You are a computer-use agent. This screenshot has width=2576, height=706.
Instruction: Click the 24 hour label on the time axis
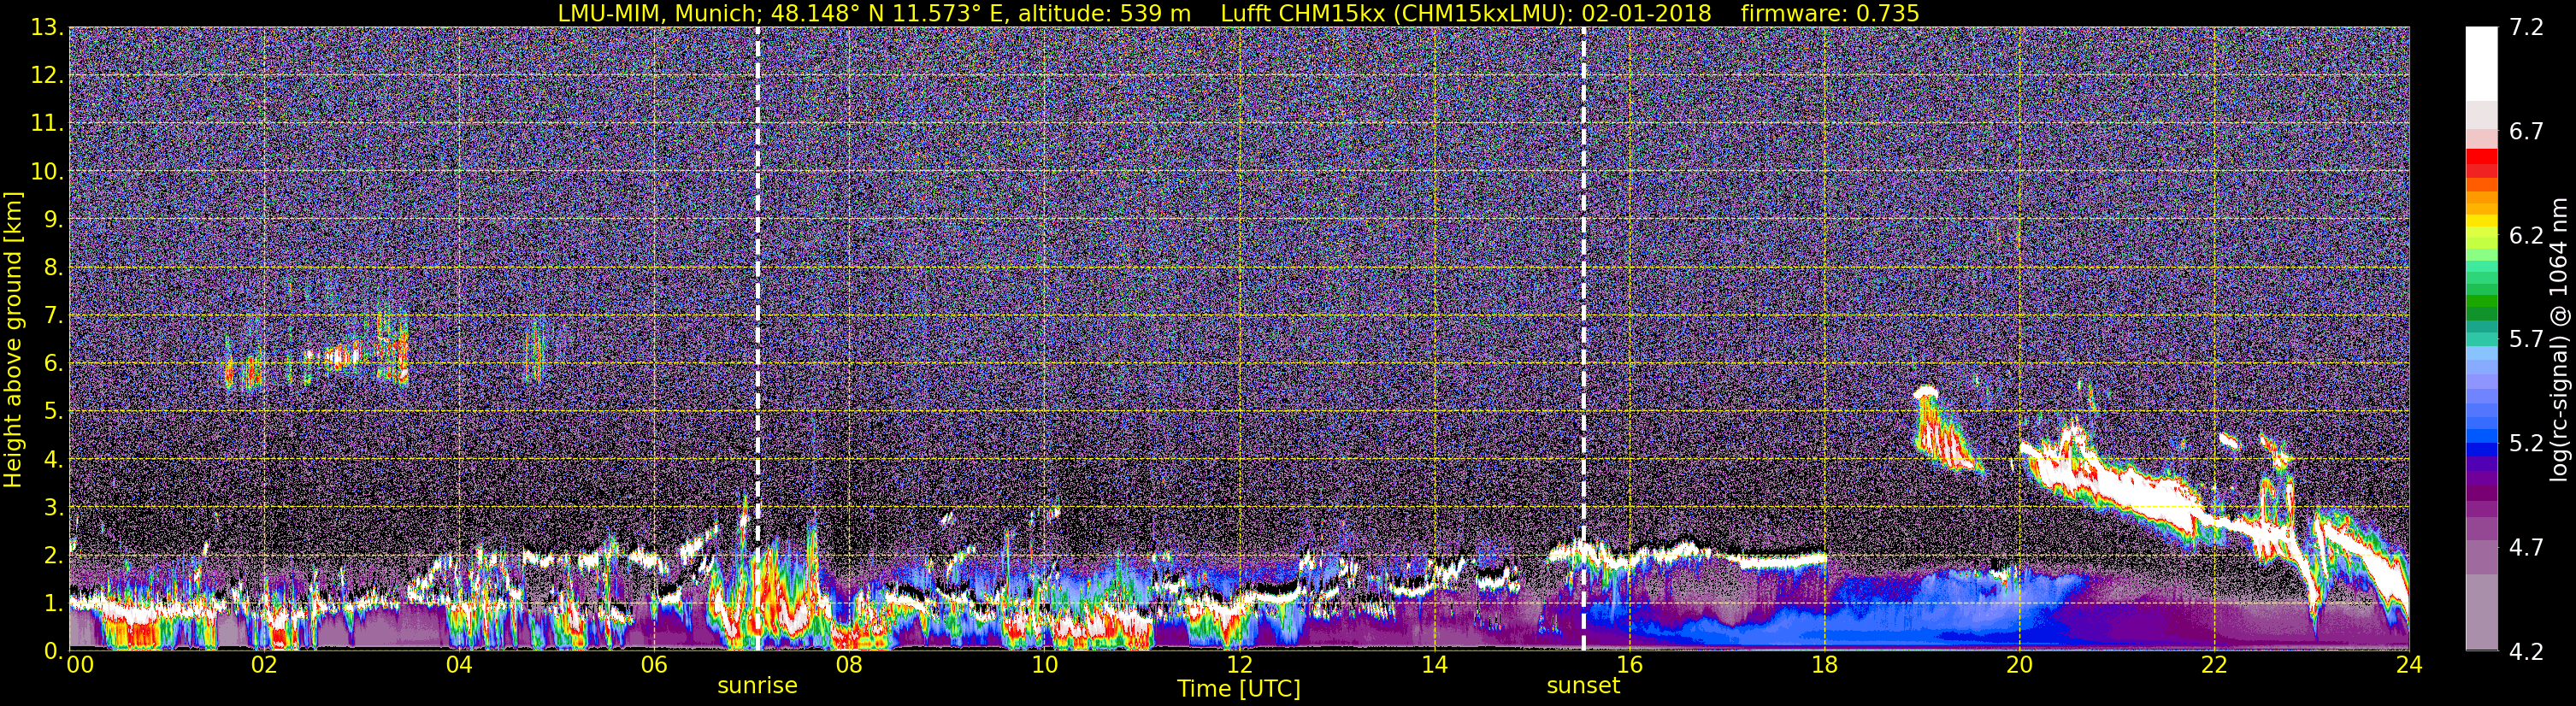pyautogui.click(x=2409, y=665)
